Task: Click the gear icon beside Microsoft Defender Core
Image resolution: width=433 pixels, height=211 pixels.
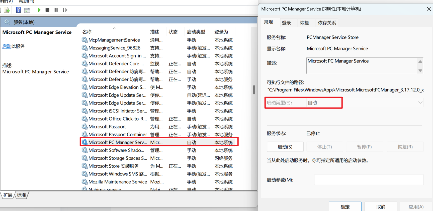Action: point(84,63)
